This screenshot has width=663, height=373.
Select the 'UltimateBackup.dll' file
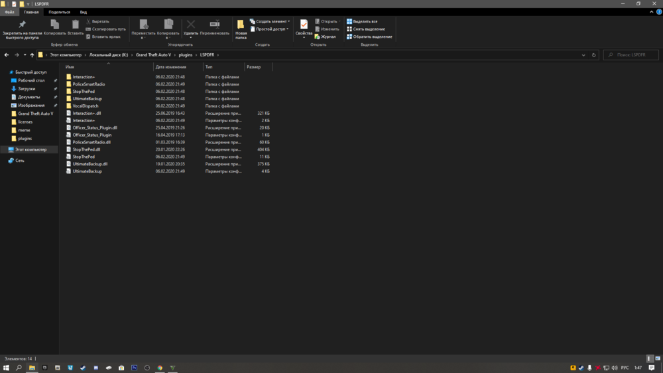pos(90,164)
